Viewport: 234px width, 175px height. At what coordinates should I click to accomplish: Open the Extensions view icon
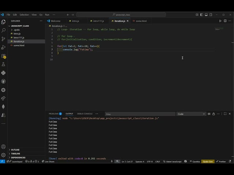3,56
